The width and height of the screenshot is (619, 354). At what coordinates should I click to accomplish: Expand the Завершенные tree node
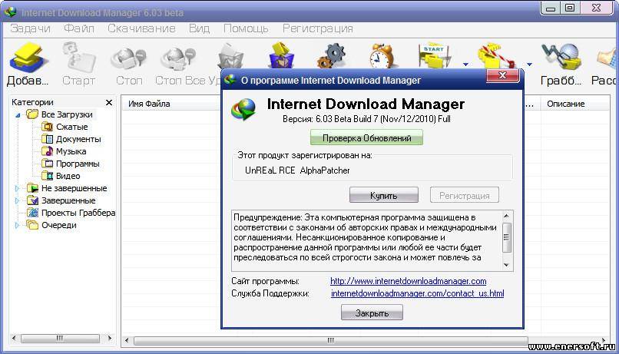17,201
